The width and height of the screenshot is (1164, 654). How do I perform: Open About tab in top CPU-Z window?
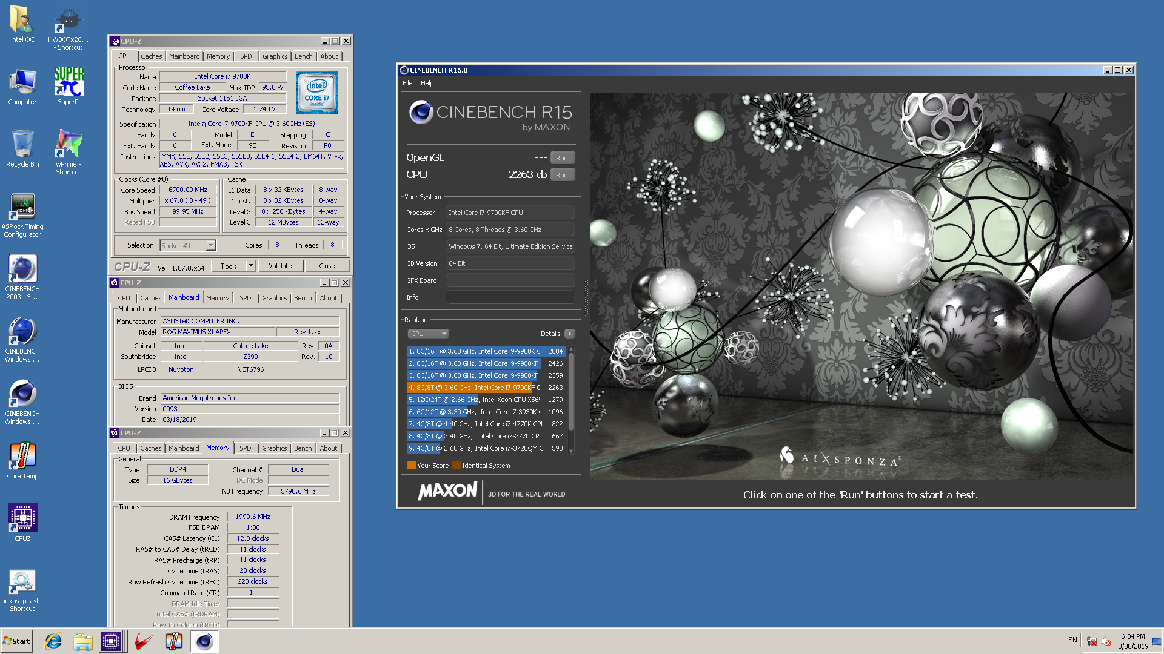coord(329,56)
